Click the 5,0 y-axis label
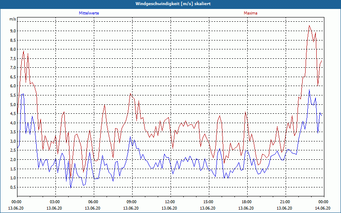The width and height of the screenshot is (341, 213). pyautogui.click(x=13, y=104)
